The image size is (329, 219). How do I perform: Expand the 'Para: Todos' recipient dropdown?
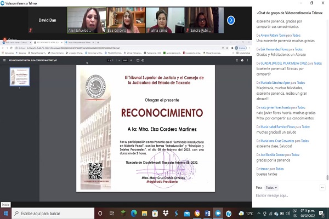pyautogui.click(x=270, y=187)
